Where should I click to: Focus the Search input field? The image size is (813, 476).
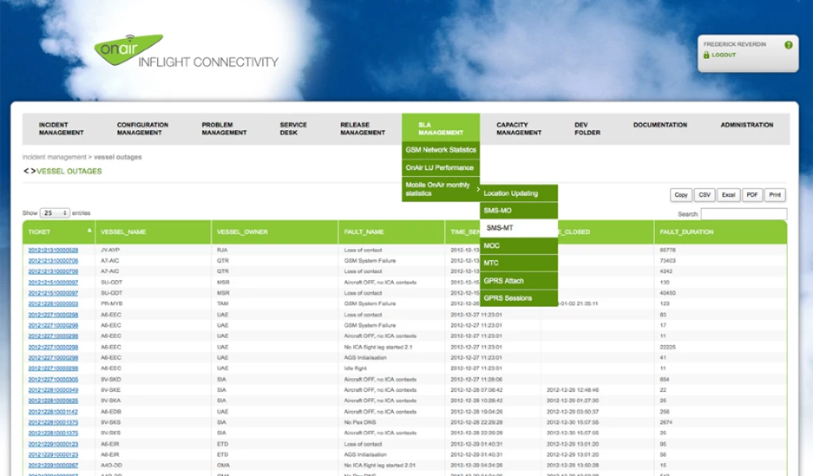(743, 214)
